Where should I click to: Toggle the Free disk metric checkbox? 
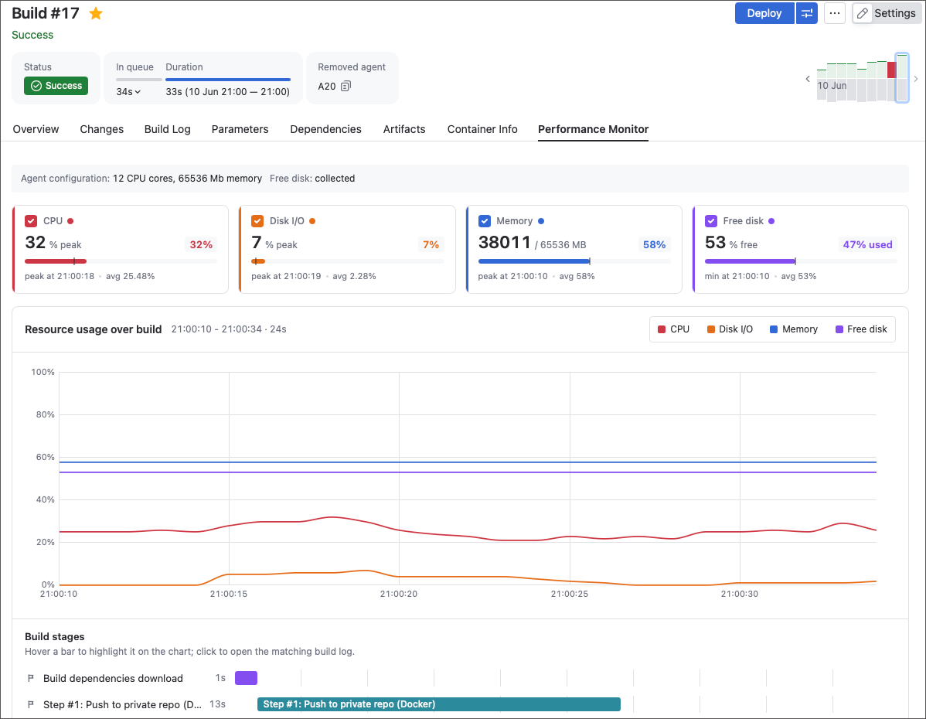pyautogui.click(x=711, y=221)
